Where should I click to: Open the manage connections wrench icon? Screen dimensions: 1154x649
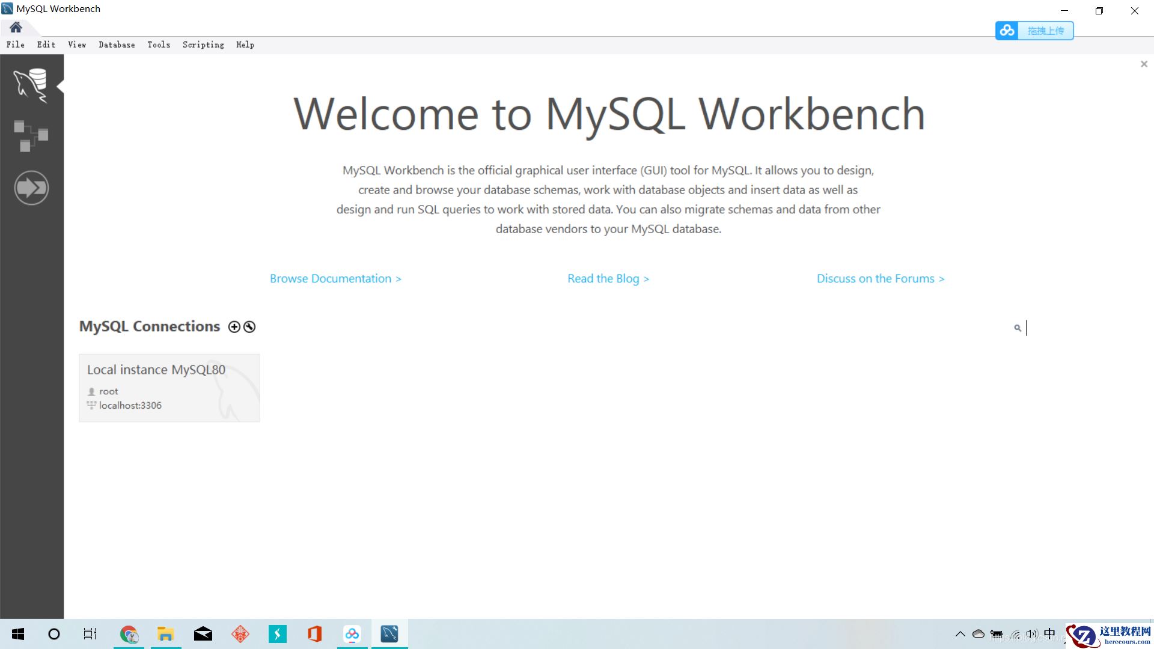coord(249,327)
